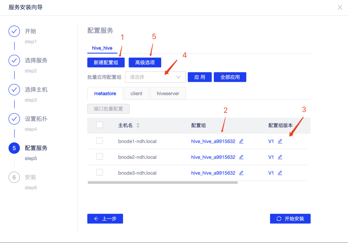The width and height of the screenshot is (348, 243).
Task: Go back with 上一步 button
Action: tap(105, 219)
